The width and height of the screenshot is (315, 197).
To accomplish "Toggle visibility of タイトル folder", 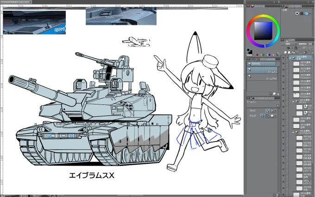I will [x=283, y=101].
